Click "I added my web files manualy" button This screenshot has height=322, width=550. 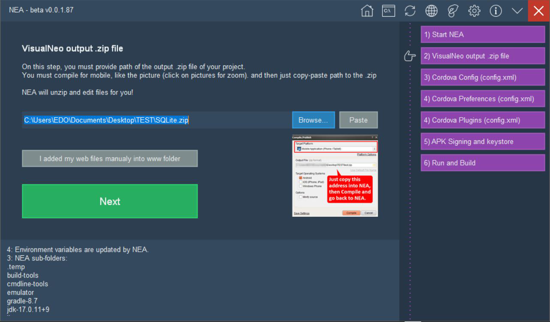(110, 159)
